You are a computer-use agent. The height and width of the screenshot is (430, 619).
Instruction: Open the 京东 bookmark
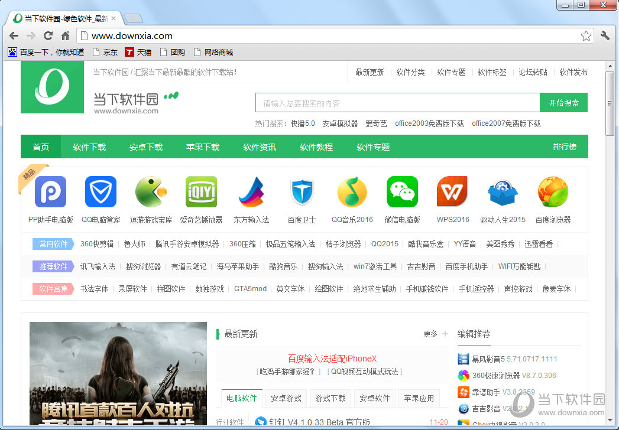(105, 52)
